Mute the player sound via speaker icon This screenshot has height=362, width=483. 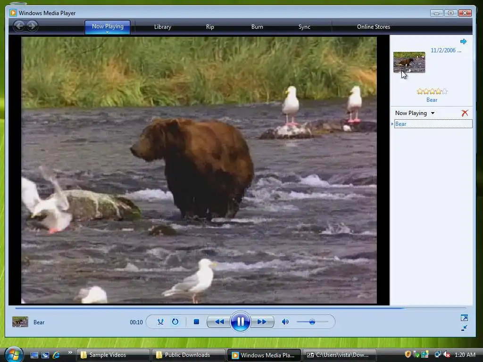click(x=285, y=321)
